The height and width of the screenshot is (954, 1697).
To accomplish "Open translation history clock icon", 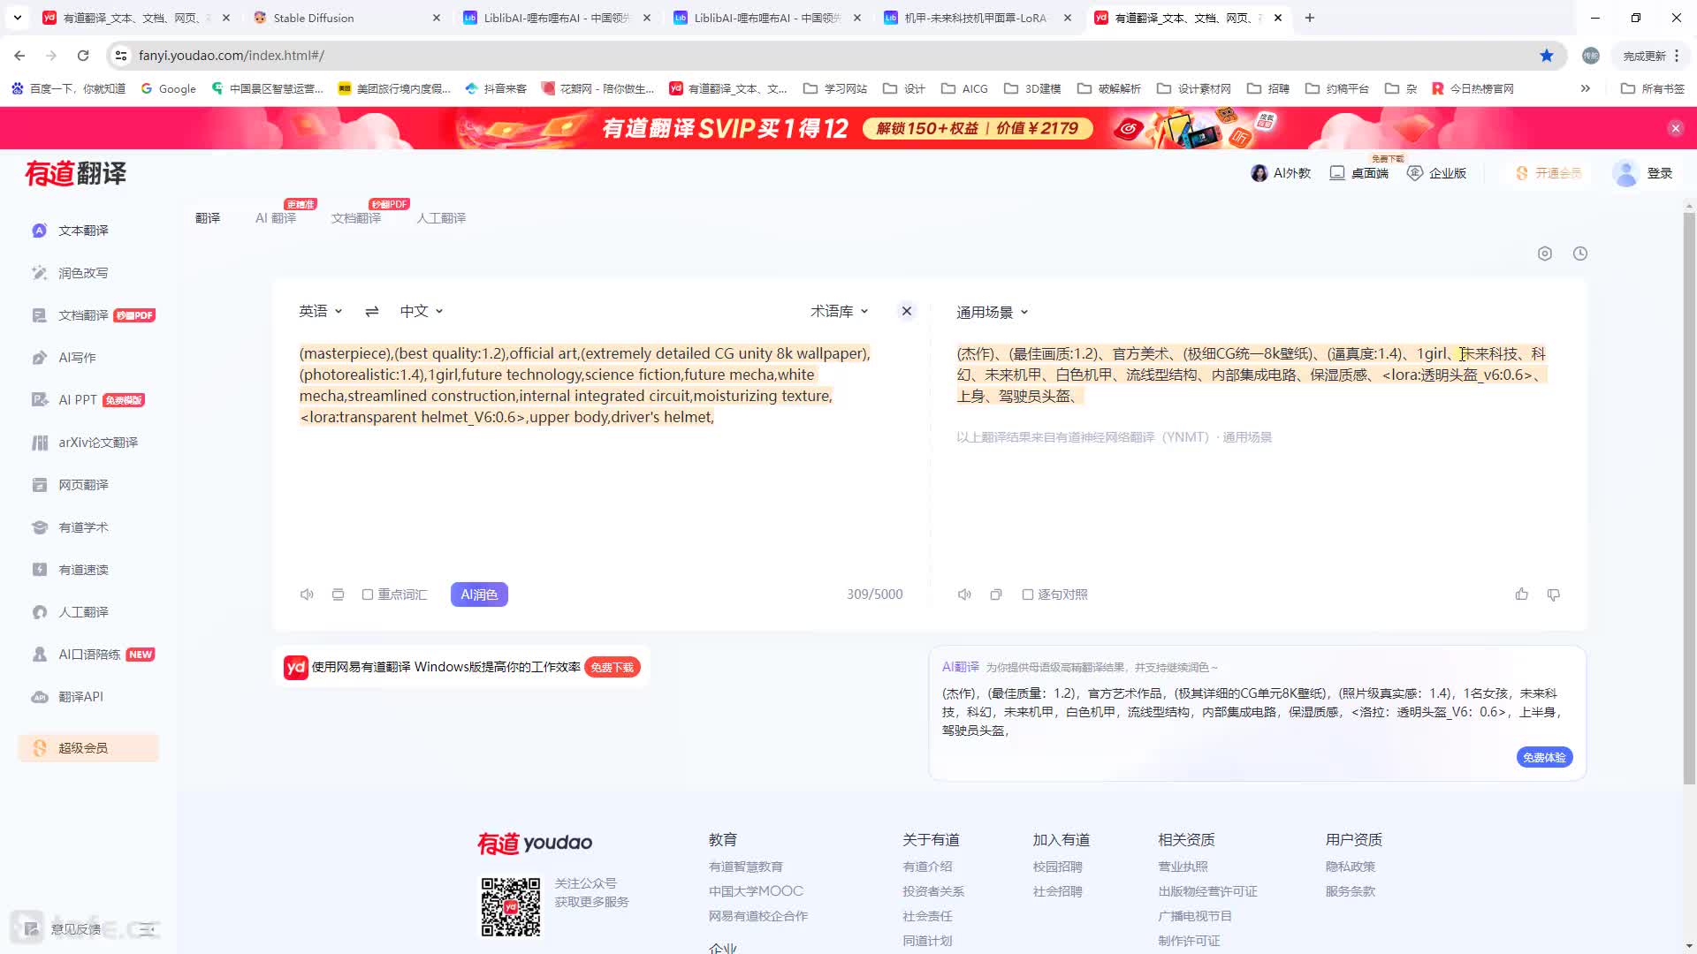I will (x=1580, y=254).
